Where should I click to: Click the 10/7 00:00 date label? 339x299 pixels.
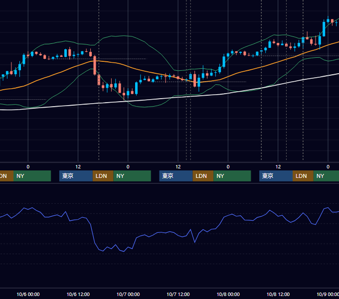coord(128,294)
